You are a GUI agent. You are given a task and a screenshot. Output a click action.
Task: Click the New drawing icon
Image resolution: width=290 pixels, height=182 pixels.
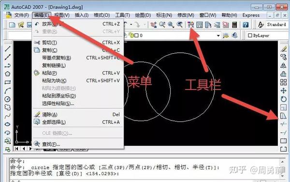(12, 25)
